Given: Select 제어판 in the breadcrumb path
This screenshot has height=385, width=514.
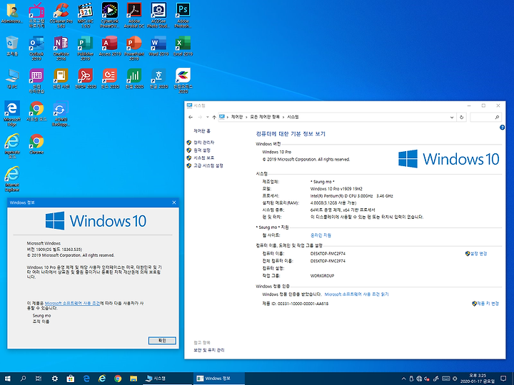Looking at the screenshot, I should pos(237,117).
